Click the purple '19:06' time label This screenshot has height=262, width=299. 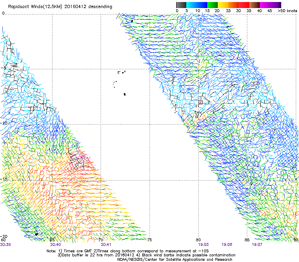click(x=227, y=245)
